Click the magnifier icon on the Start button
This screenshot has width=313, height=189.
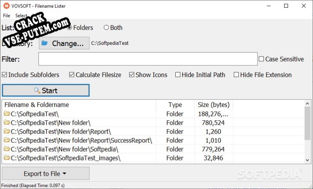pos(37,90)
